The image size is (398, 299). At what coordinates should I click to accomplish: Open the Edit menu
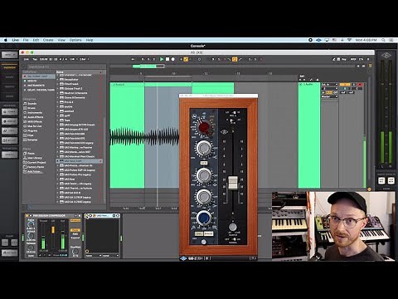pyautogui.click(x=36, y=40)
